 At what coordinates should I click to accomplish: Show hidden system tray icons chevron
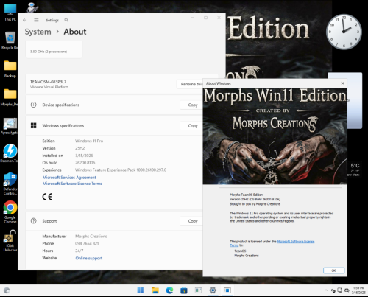326,290
